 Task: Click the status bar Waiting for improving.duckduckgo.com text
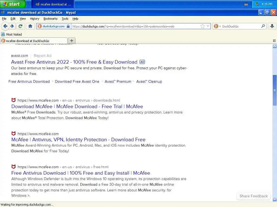[x=27, y=205]
